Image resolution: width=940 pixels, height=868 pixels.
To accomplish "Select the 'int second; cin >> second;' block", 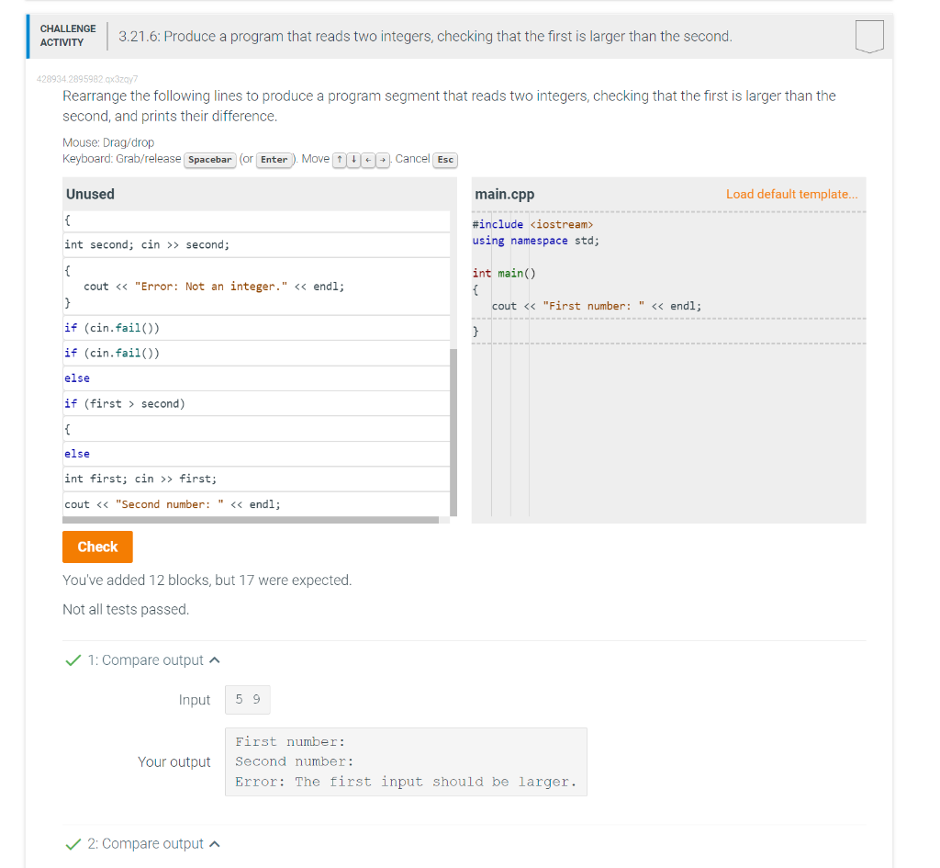I will click(256, 244).
